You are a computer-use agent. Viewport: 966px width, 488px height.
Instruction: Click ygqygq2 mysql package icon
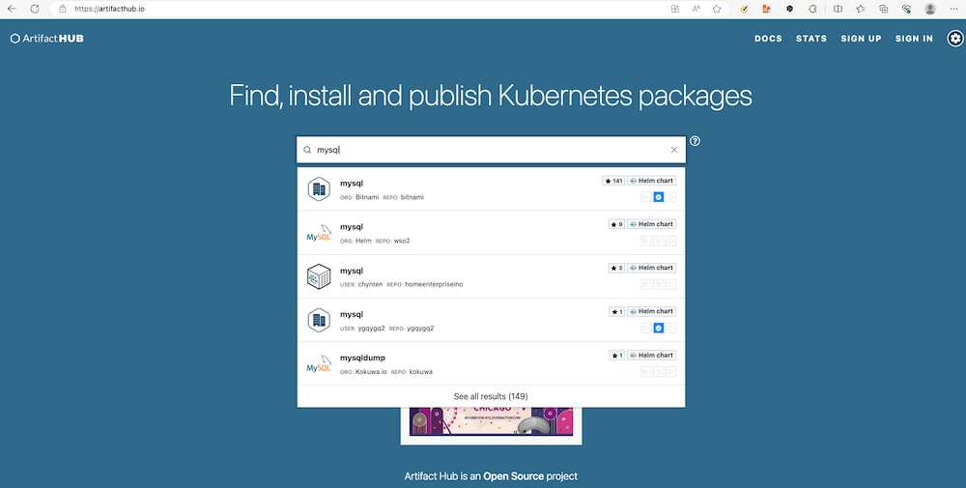[x=319, y=321]
